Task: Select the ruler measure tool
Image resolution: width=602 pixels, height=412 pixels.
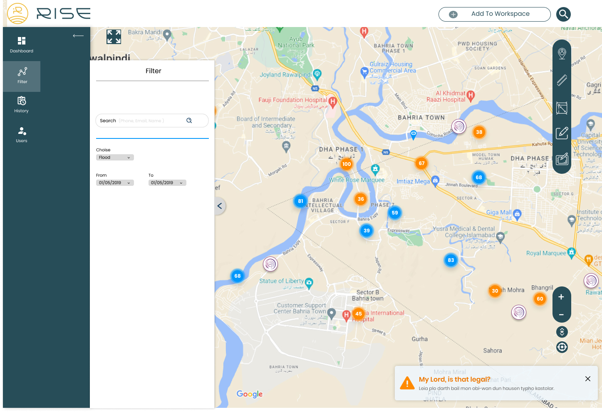Action: pos(562,80)
